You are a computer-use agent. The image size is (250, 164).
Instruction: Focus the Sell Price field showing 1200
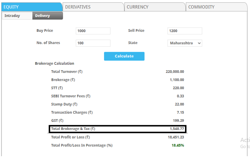pos(185,31)
